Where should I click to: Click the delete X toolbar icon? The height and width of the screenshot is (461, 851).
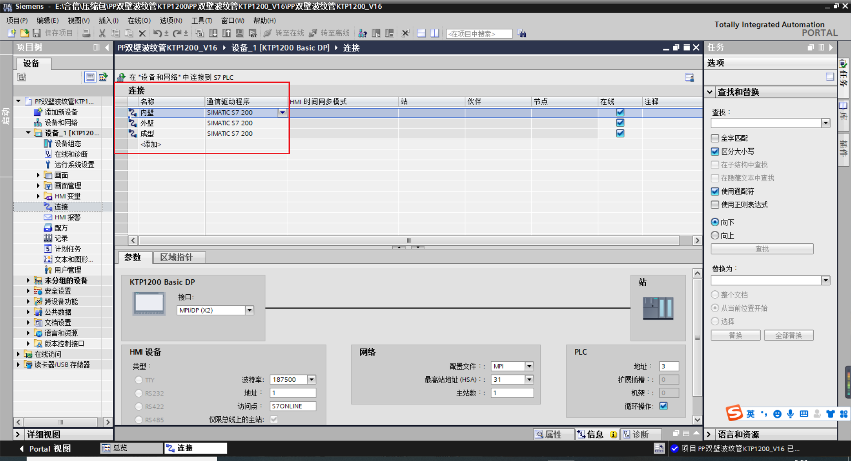tap(142, 33)
